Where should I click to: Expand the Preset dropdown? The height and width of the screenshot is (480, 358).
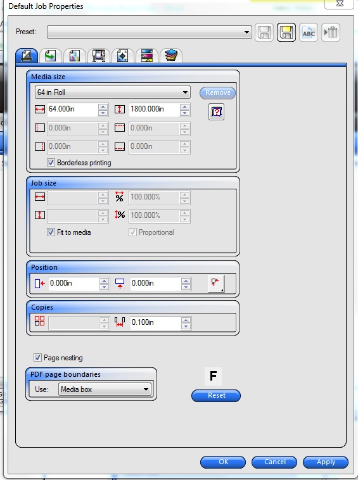click(x=150, y=32)
